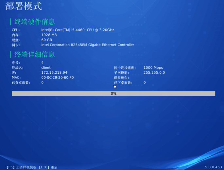Viewport: 224px width, 170px height.
Task: Select the 终端硬件信息 section heading
Action: pos(34,22)
